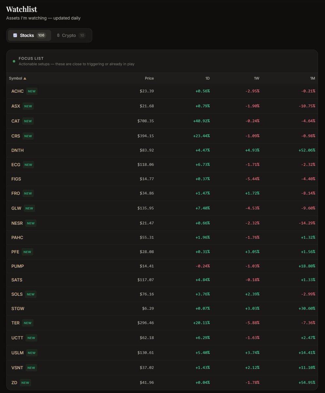Sort by Price column header

point(149,78)
